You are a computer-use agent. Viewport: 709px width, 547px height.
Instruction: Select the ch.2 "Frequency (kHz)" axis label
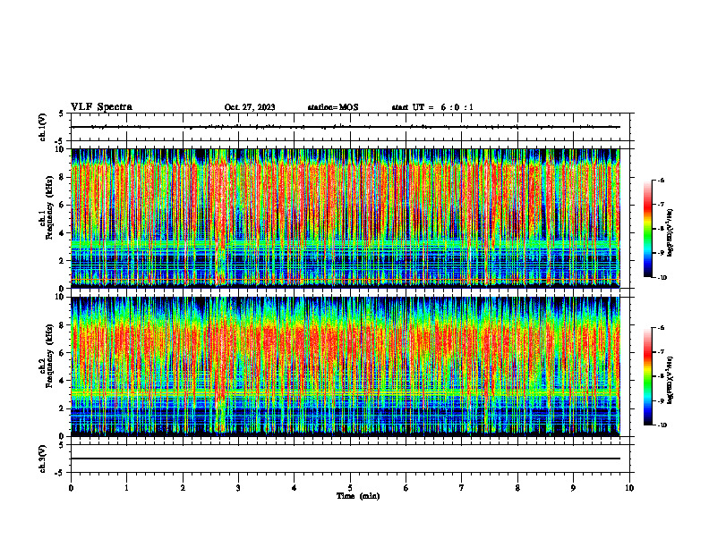coord(49,354)
